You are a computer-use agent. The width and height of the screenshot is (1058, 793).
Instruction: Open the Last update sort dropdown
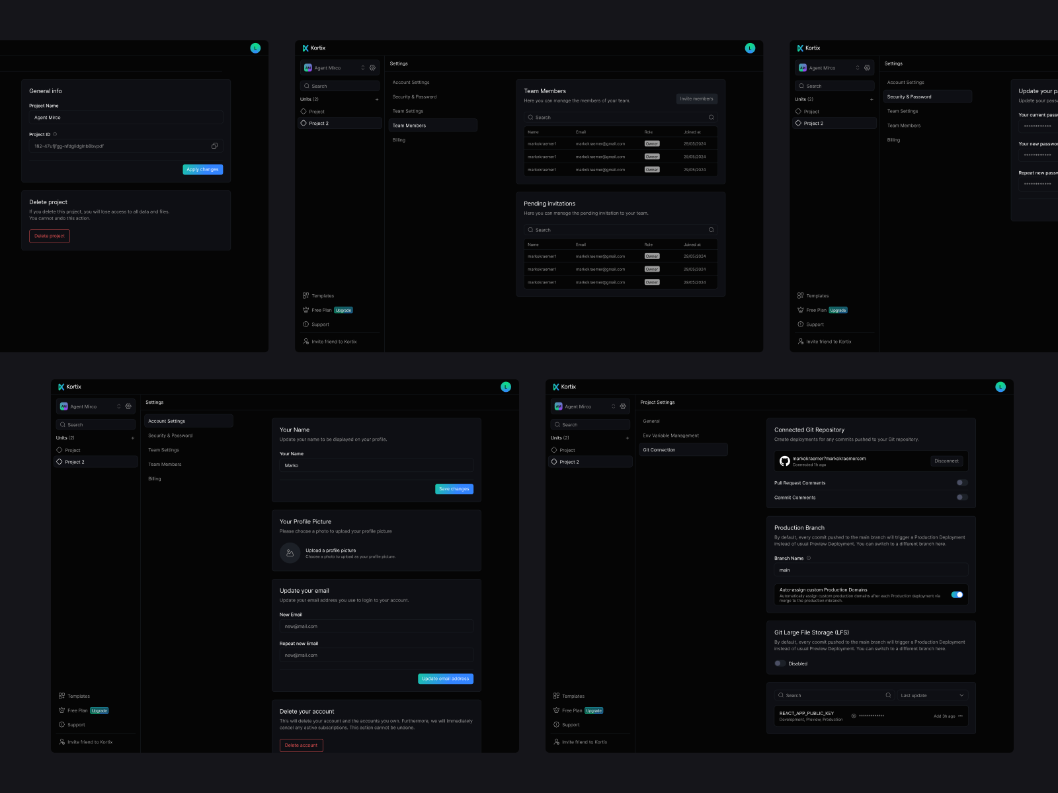click(932, 695)
